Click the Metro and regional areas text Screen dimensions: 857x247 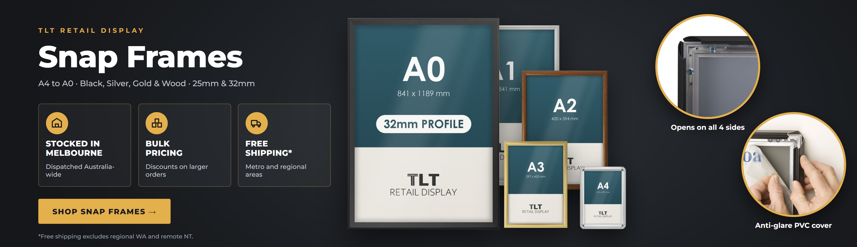[x=276, y=170]
